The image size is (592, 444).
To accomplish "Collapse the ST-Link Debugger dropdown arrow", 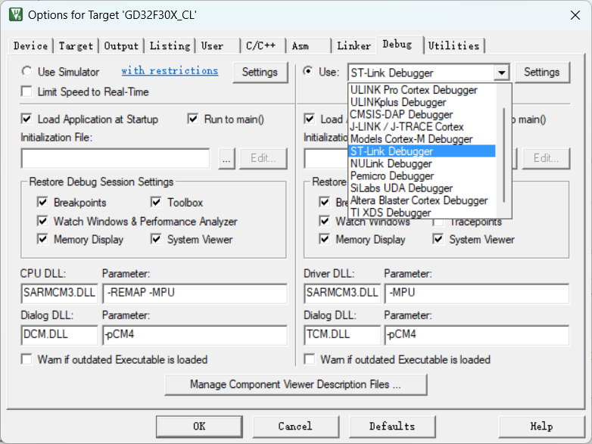I will click(x=502, y=73).
